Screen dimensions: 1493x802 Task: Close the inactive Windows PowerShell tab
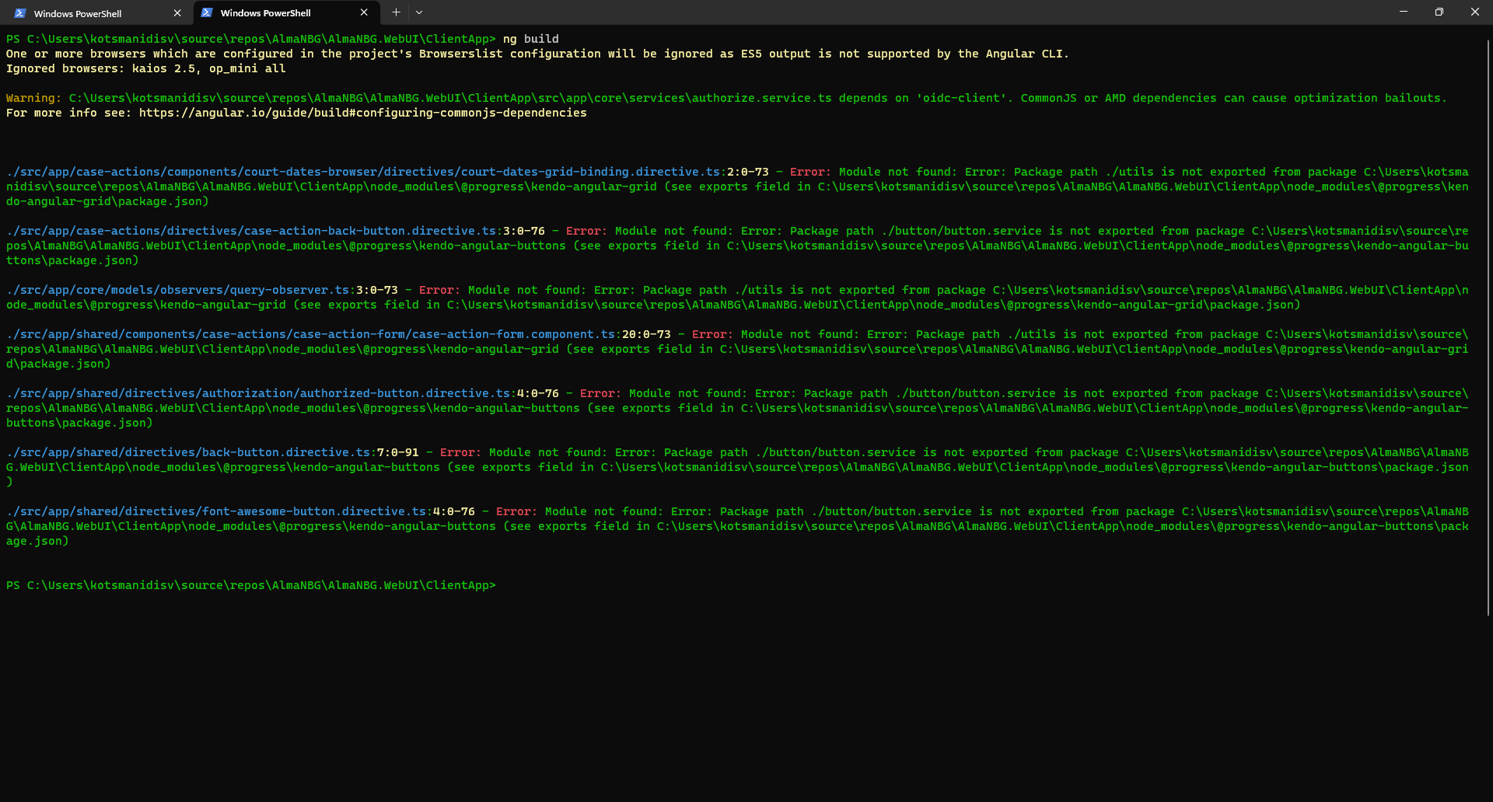[177, 13]
